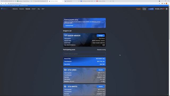Click the Dragon's Lair heading
Screen dimensions: 170x96
pos(67,31)
